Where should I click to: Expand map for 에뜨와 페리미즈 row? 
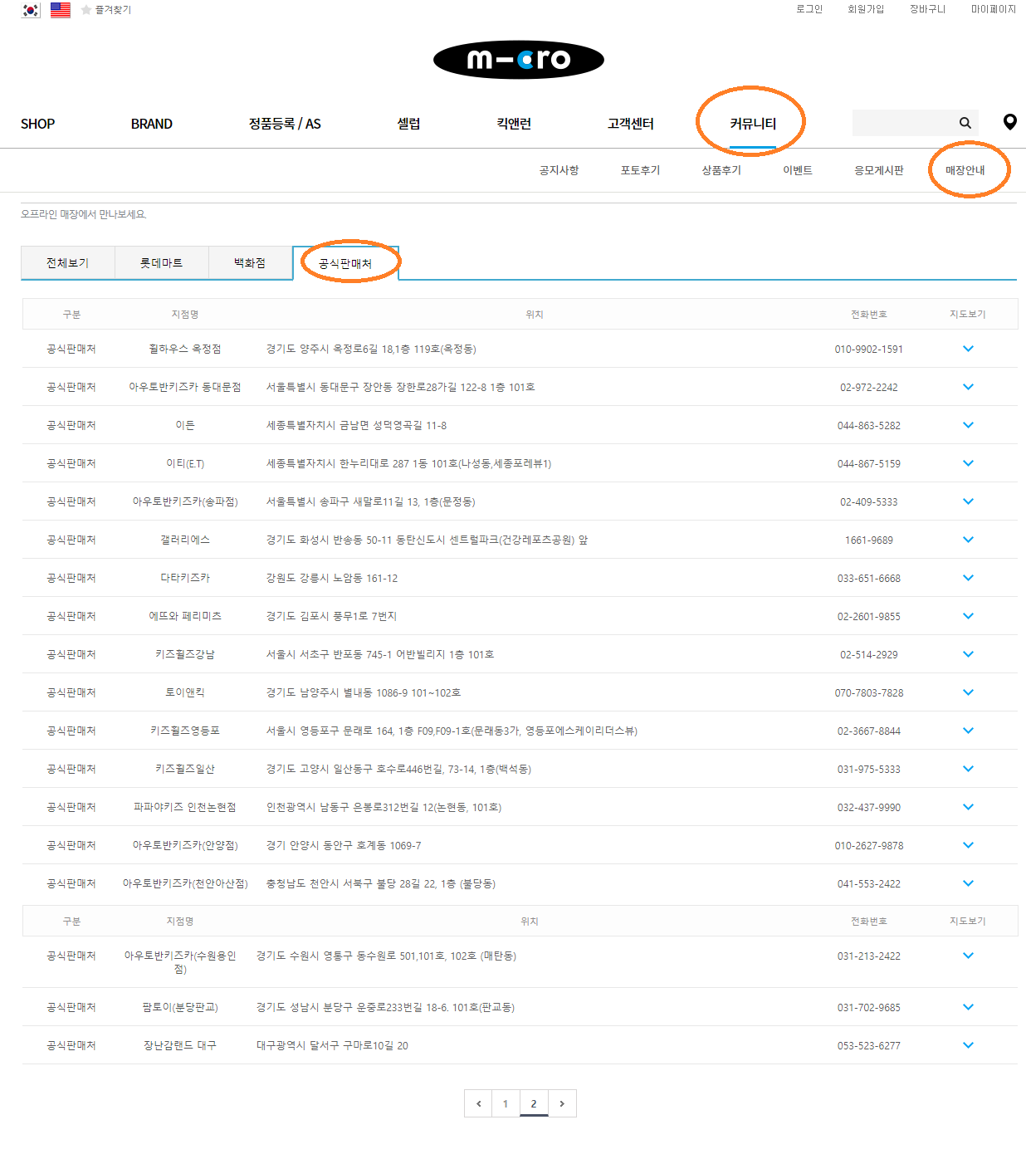pos(968,616)
